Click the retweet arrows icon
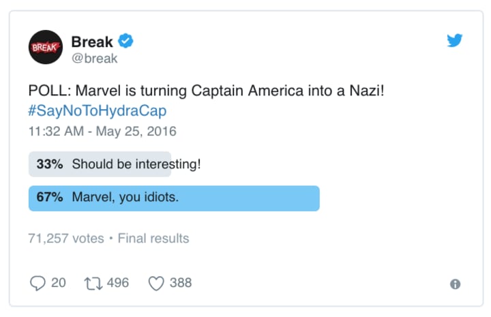 coord(93,282)
